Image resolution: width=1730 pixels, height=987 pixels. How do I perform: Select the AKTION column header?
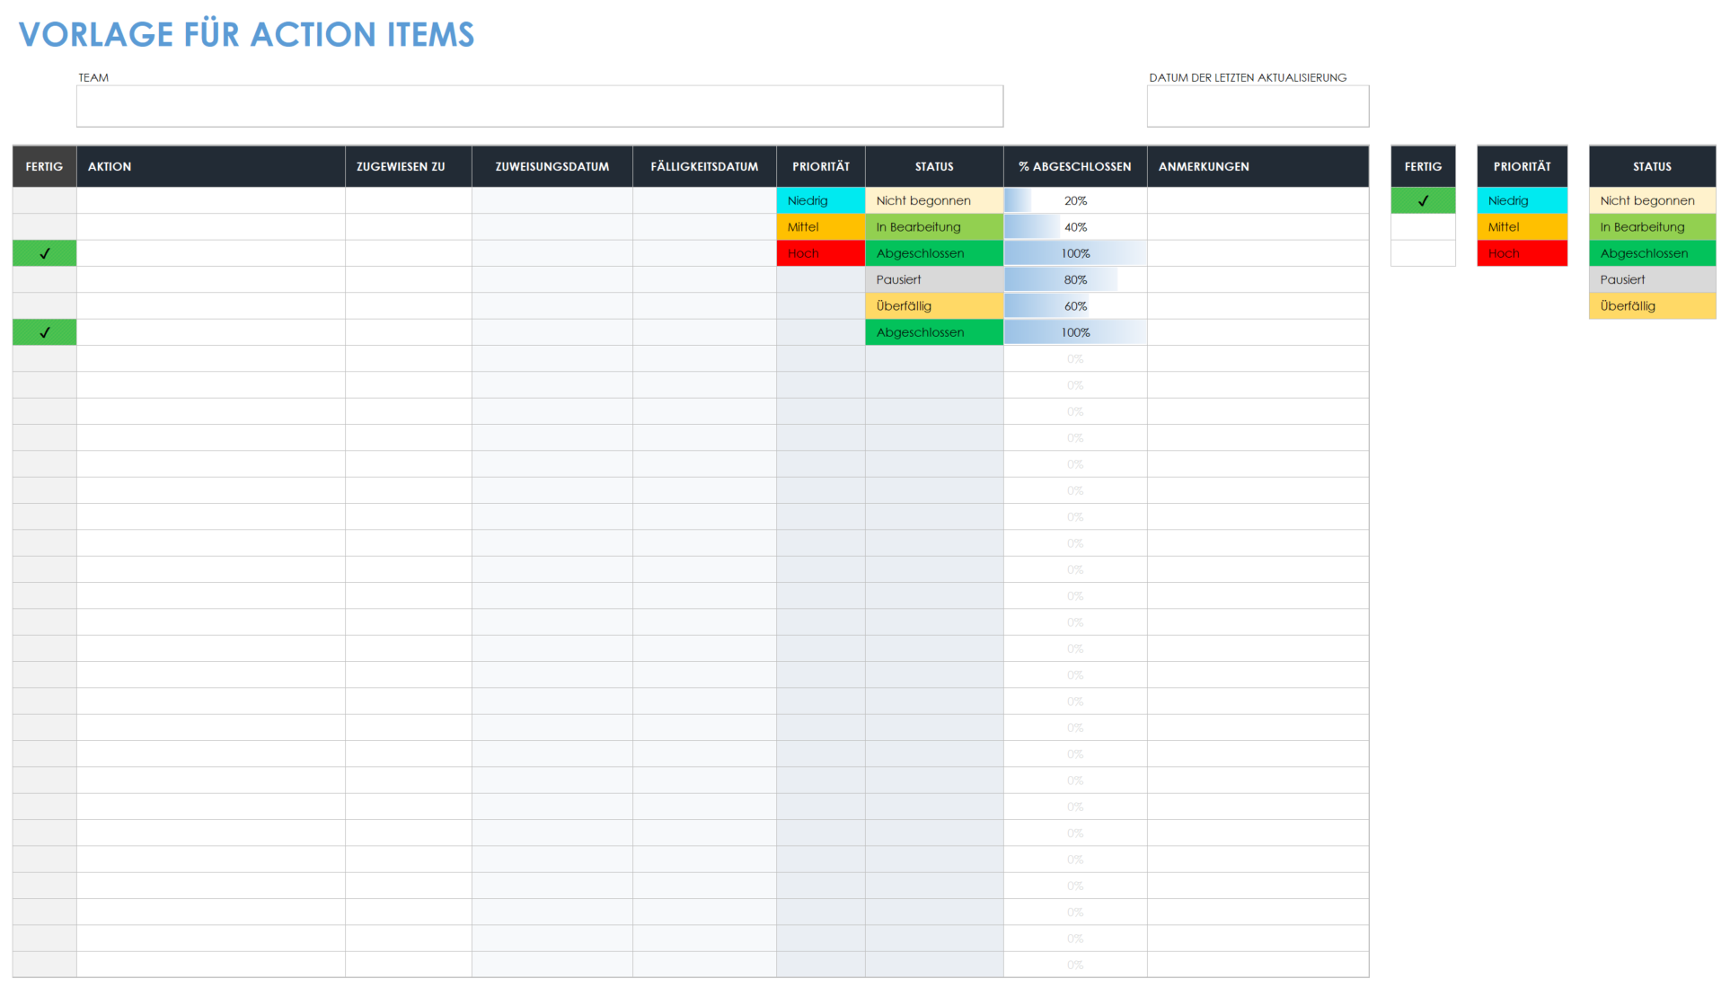[211, 166]
